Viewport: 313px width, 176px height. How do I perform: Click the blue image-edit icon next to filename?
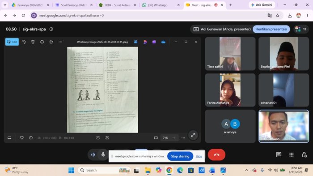tap(136, 42)
